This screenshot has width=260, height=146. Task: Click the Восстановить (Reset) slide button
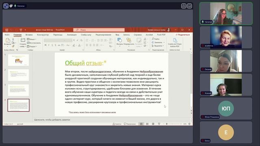[34, 43]
